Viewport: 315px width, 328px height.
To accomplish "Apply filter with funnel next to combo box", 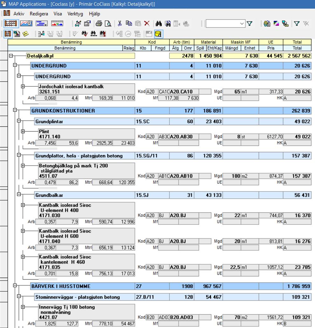I will tap(250, 24).
